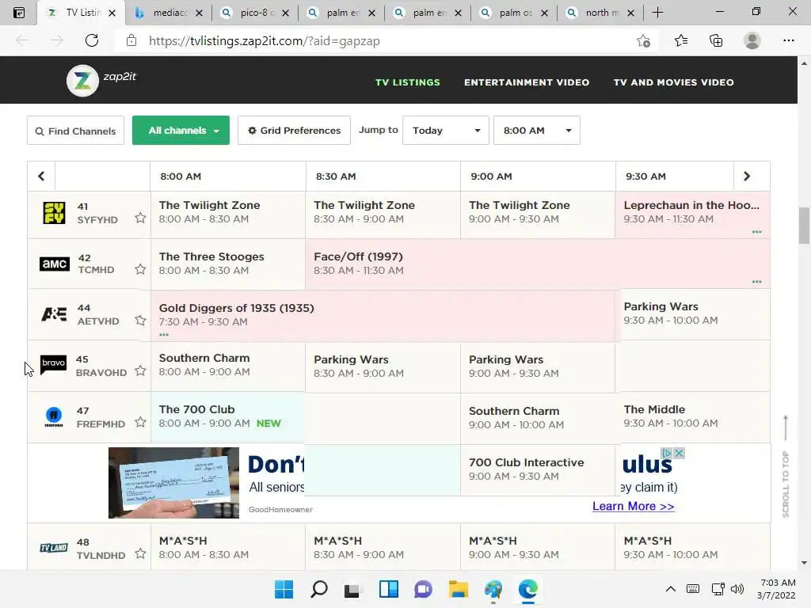811x608 pixels.
Task: Close the advertisement X
Action: (x=679, y=454)
